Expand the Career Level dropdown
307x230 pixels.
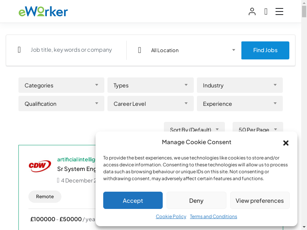pyautogui.click(x=150, y=103)
